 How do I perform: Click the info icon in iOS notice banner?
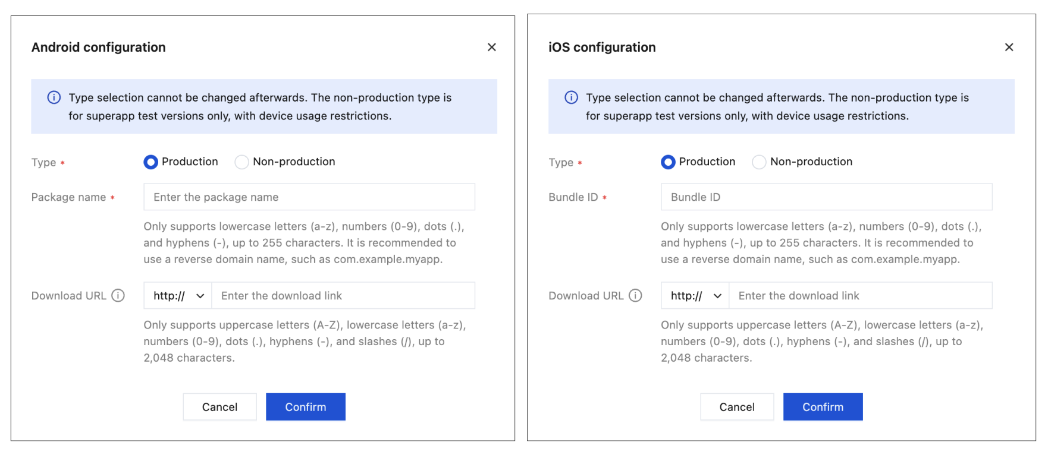point(571,97)
